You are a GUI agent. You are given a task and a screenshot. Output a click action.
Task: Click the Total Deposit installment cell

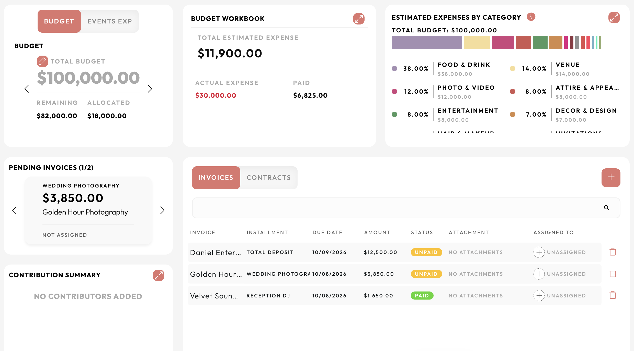click(270, 252)
